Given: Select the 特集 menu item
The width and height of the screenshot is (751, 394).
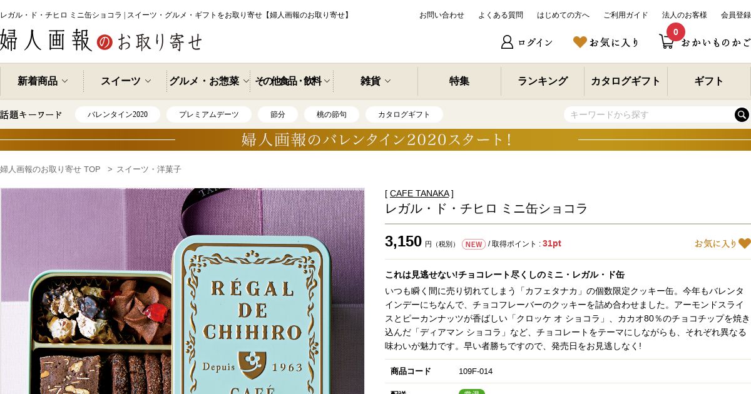Looking at the screenshot, I should [x=459, y=81].
